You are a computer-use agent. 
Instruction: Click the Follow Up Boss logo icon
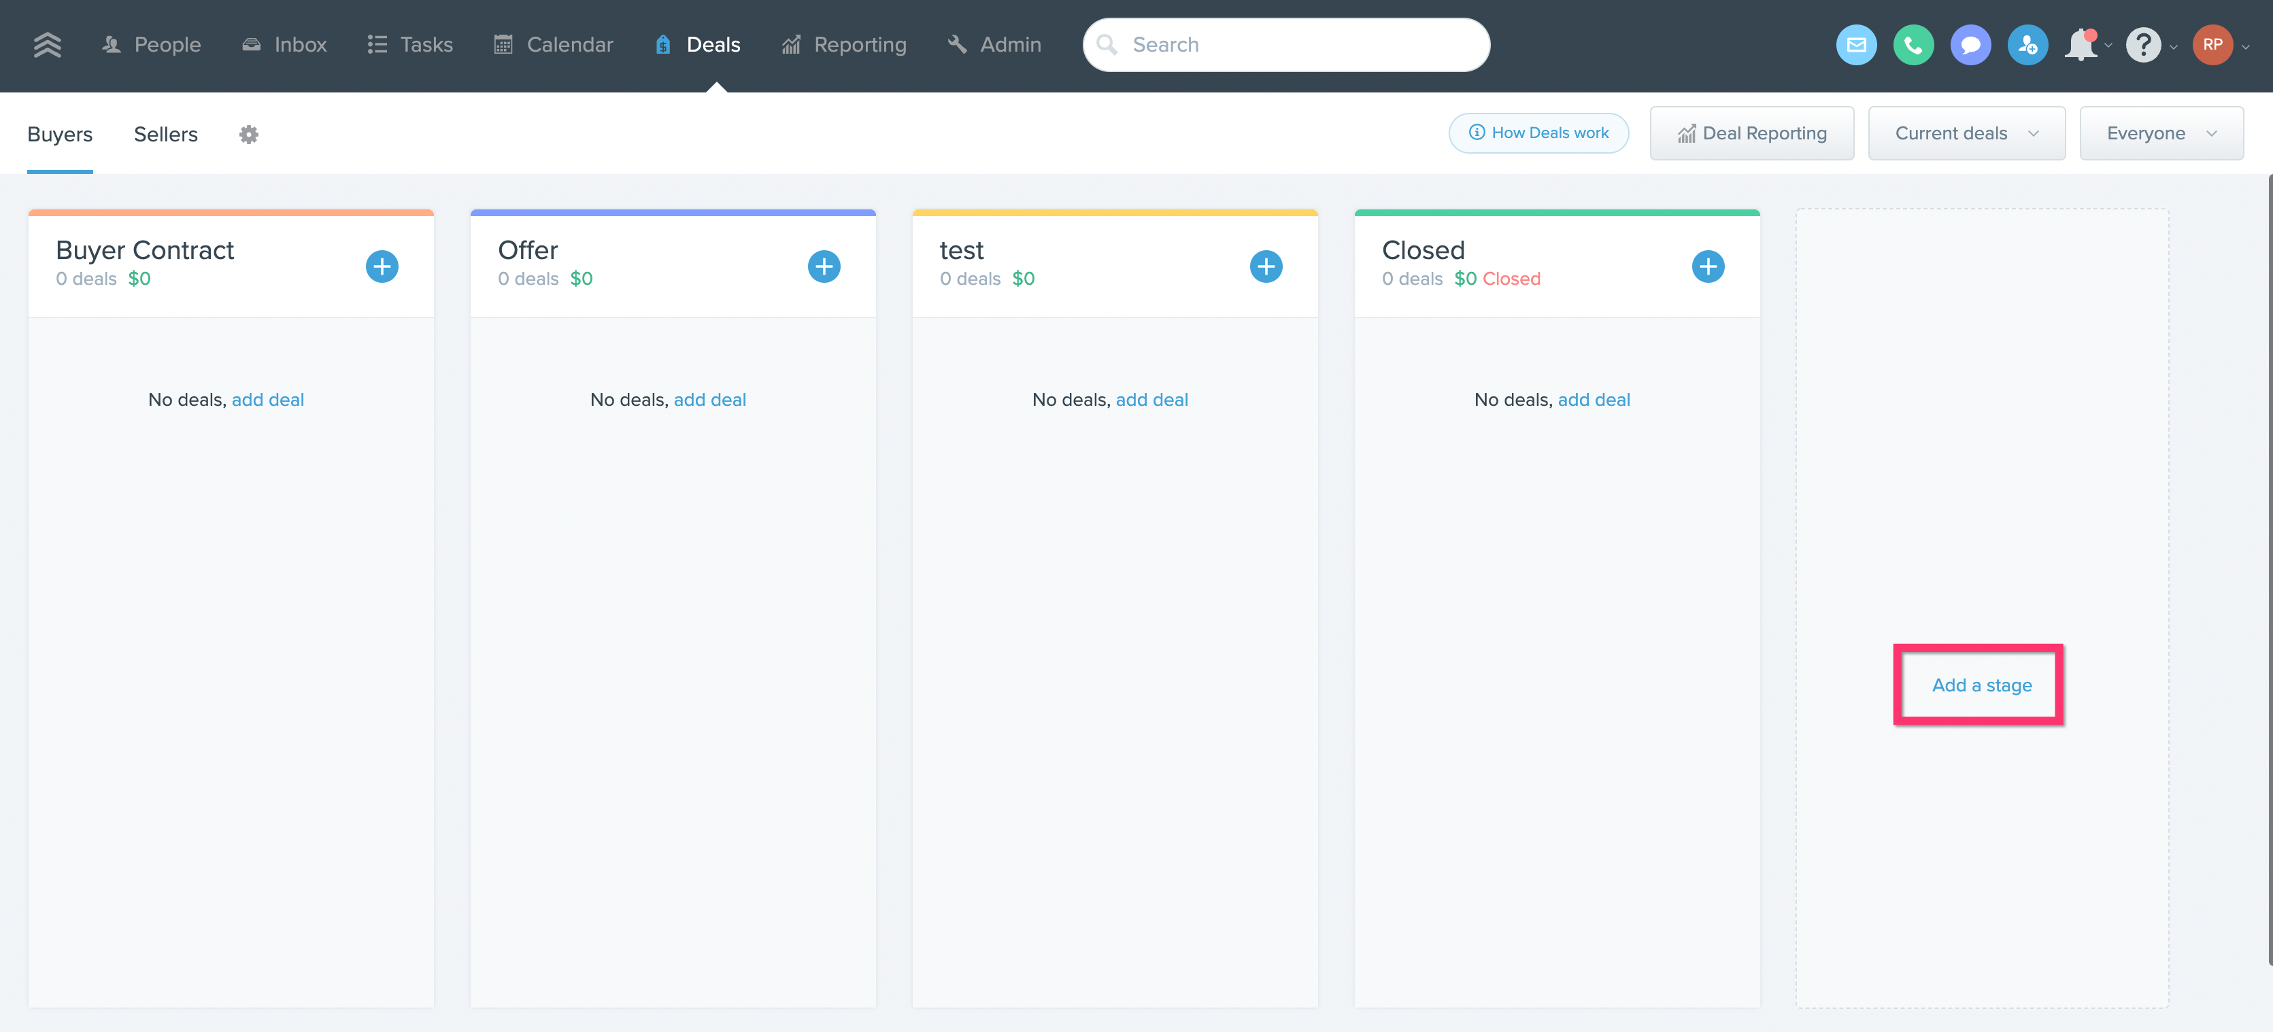tap(48, 44)
